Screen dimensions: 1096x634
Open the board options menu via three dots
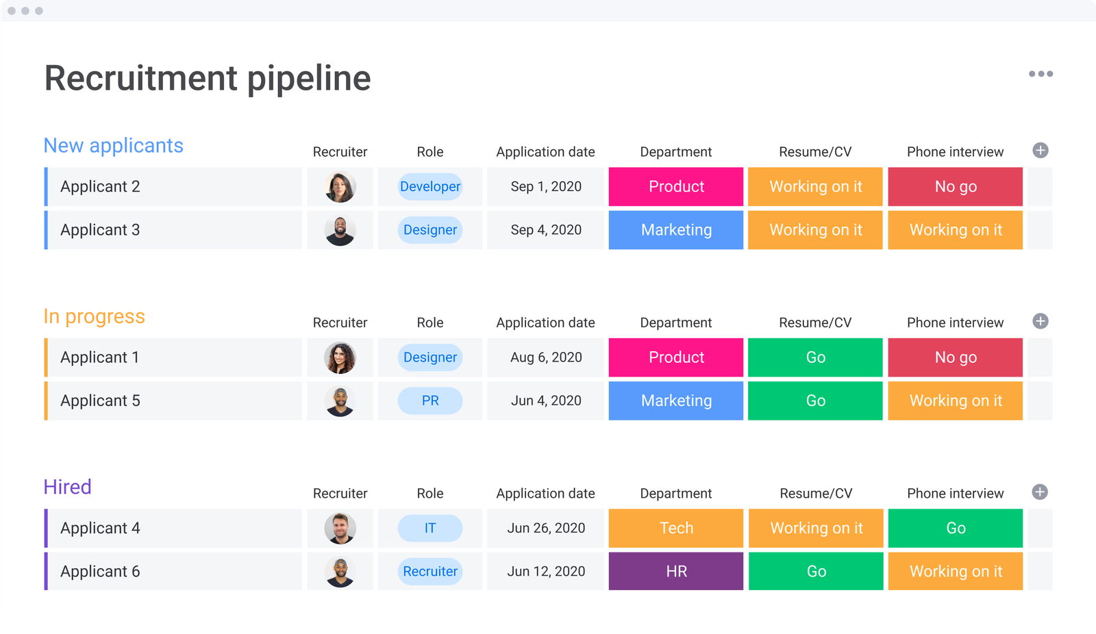coord(1041,74)
